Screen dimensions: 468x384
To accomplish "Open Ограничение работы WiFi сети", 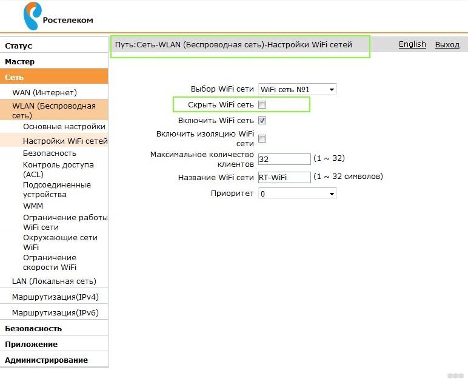I will (65, 222).
